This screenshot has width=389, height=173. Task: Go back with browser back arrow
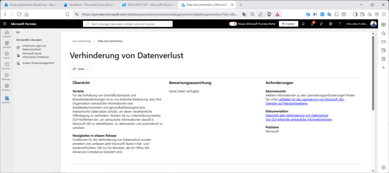(x=5, y=14)
